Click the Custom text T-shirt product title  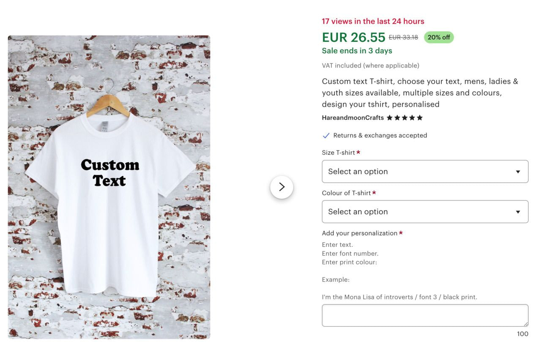(x=420, y=93)
